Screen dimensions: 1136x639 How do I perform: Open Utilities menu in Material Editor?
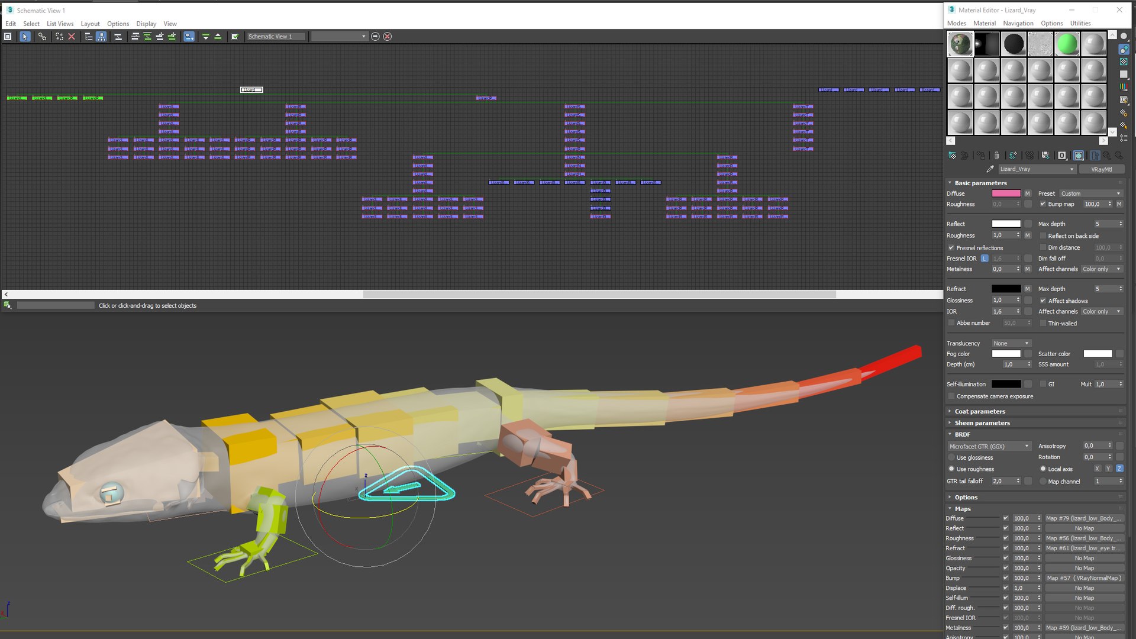1080,23
